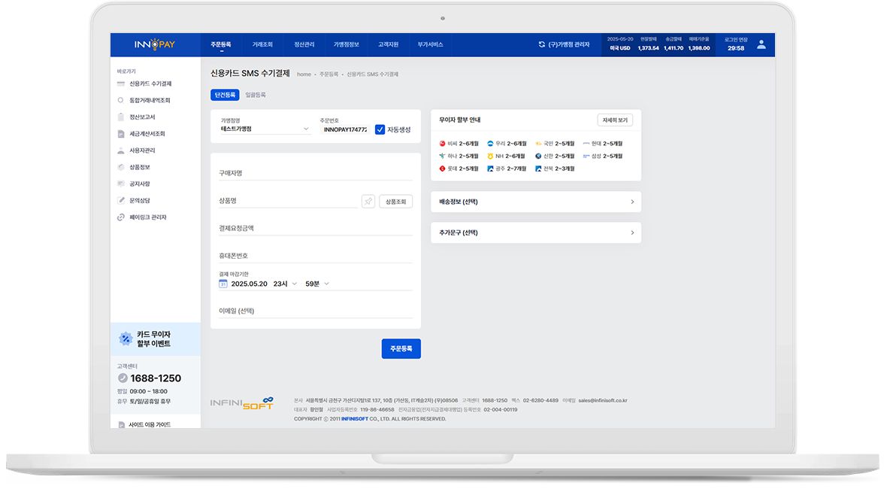887x489 pixels.
Task: Open the 59분 minute dropdown
Action: pyautogui.click(x=316, y=284)
